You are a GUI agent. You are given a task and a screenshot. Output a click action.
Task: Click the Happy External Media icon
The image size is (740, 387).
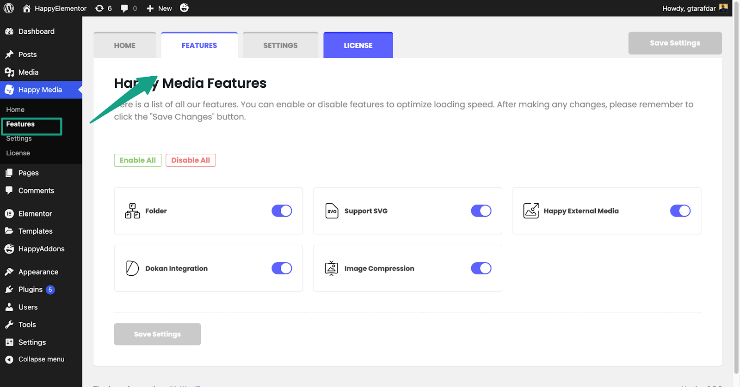531,211
